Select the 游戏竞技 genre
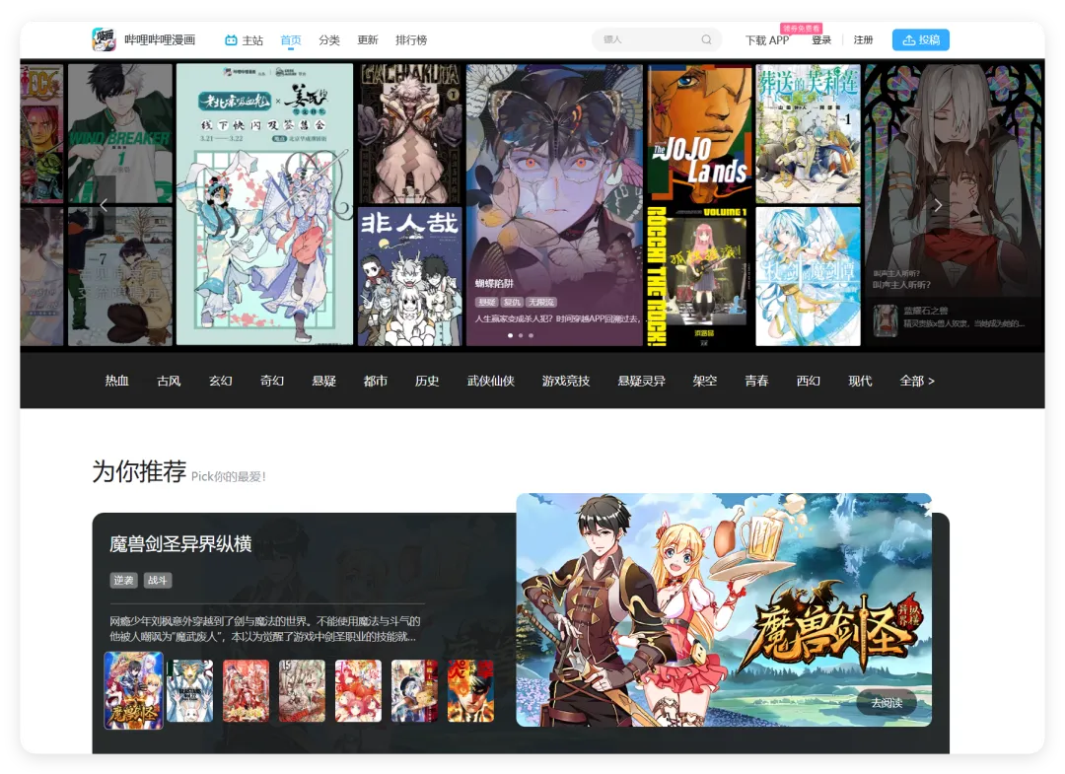Image resolution: width=1065 pixels, height=774 pixels. 566,381
